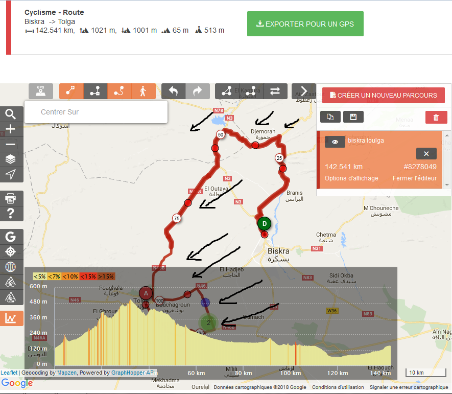
Task: Zoom in on the map
Action: click(11, 129)
